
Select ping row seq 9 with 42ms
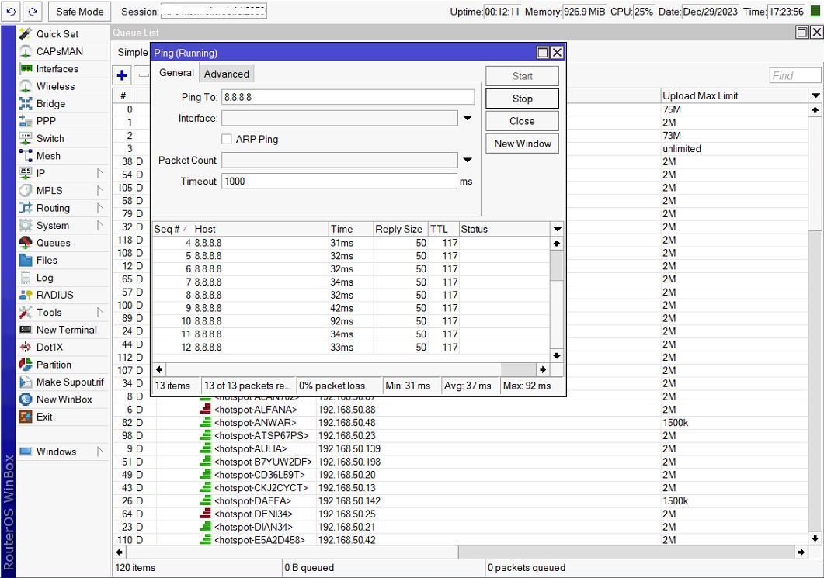click(x=350, y=308)
